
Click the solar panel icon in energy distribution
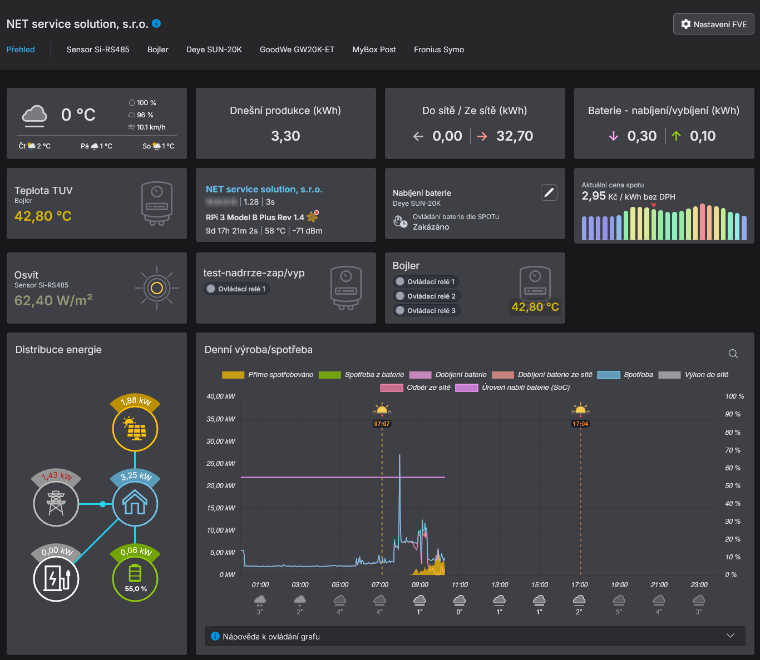coord(135,429)
